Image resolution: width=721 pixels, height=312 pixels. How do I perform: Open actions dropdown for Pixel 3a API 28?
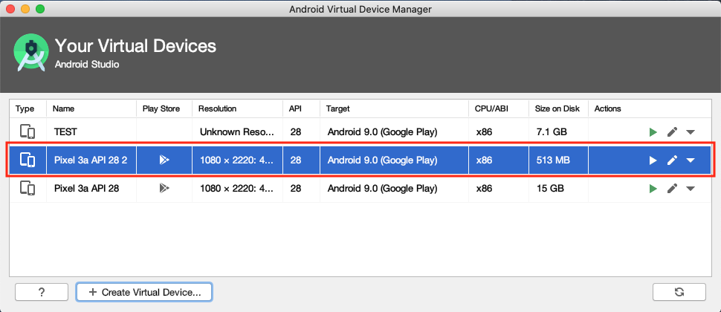[x=691, y=189]
